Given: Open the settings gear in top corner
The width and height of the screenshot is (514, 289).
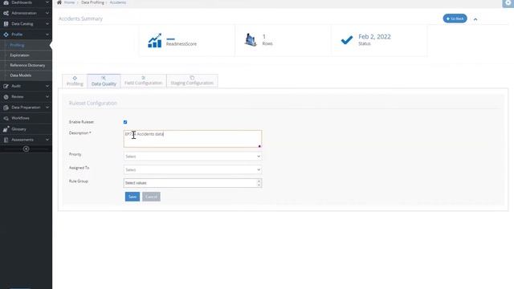Looking at the screenshot, I should (508, 3).
